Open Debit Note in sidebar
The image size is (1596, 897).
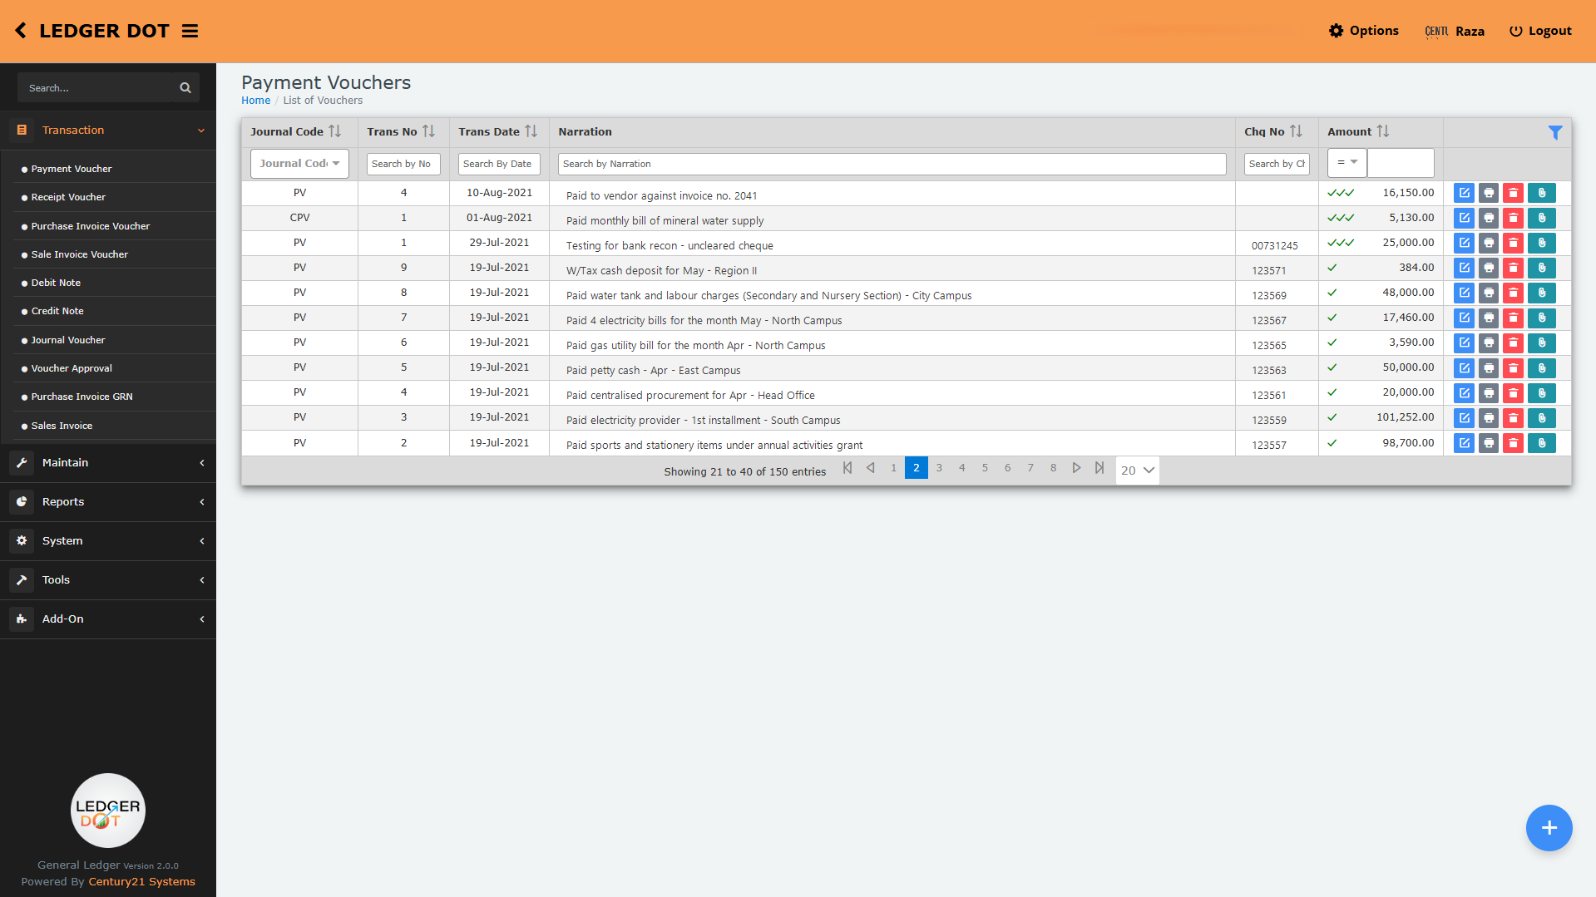56,283
